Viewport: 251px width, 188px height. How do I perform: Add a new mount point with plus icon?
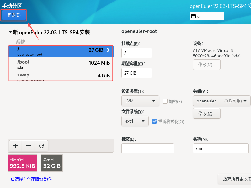[15, 146]
